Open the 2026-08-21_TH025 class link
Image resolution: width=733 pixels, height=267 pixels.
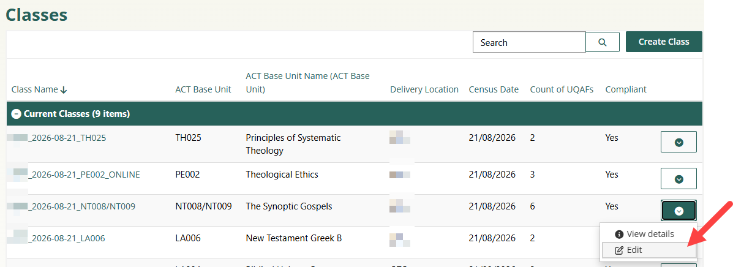point(68,138)
